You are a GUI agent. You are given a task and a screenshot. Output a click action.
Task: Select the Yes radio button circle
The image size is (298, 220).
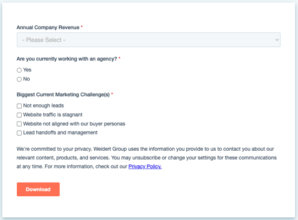tap(19, 70)
